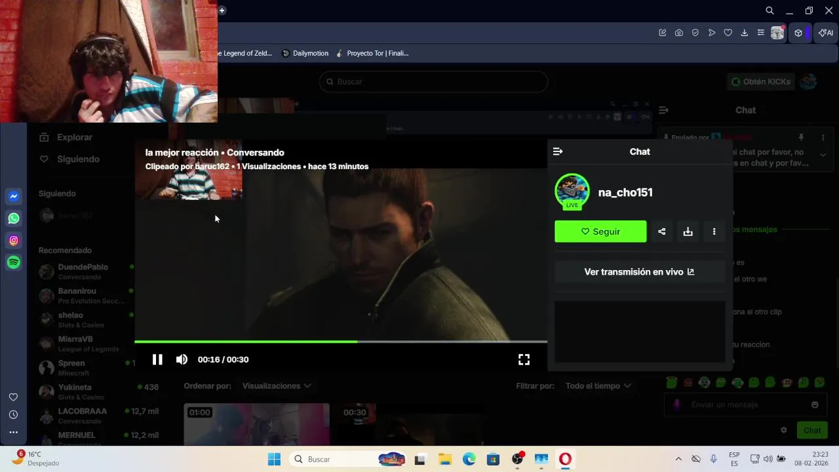The image size is (839, 472).
Task: Open File Explorer from taskbar
Action: 444,459
